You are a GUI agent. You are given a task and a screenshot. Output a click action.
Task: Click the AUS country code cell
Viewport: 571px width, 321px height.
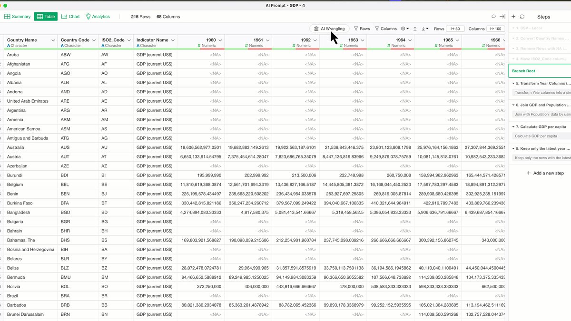78,147
